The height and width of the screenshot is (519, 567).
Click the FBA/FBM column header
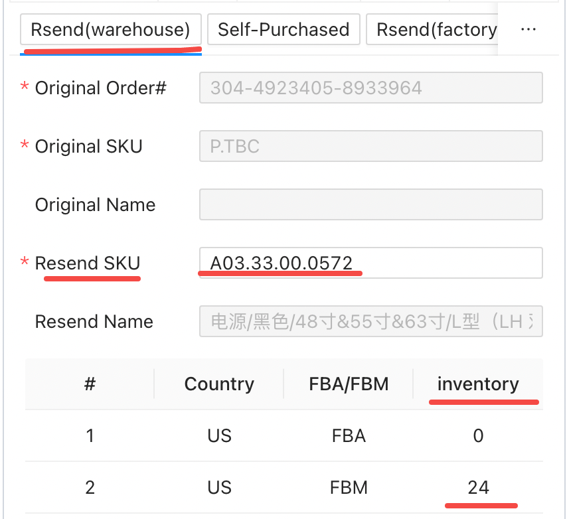pos(349,384)
